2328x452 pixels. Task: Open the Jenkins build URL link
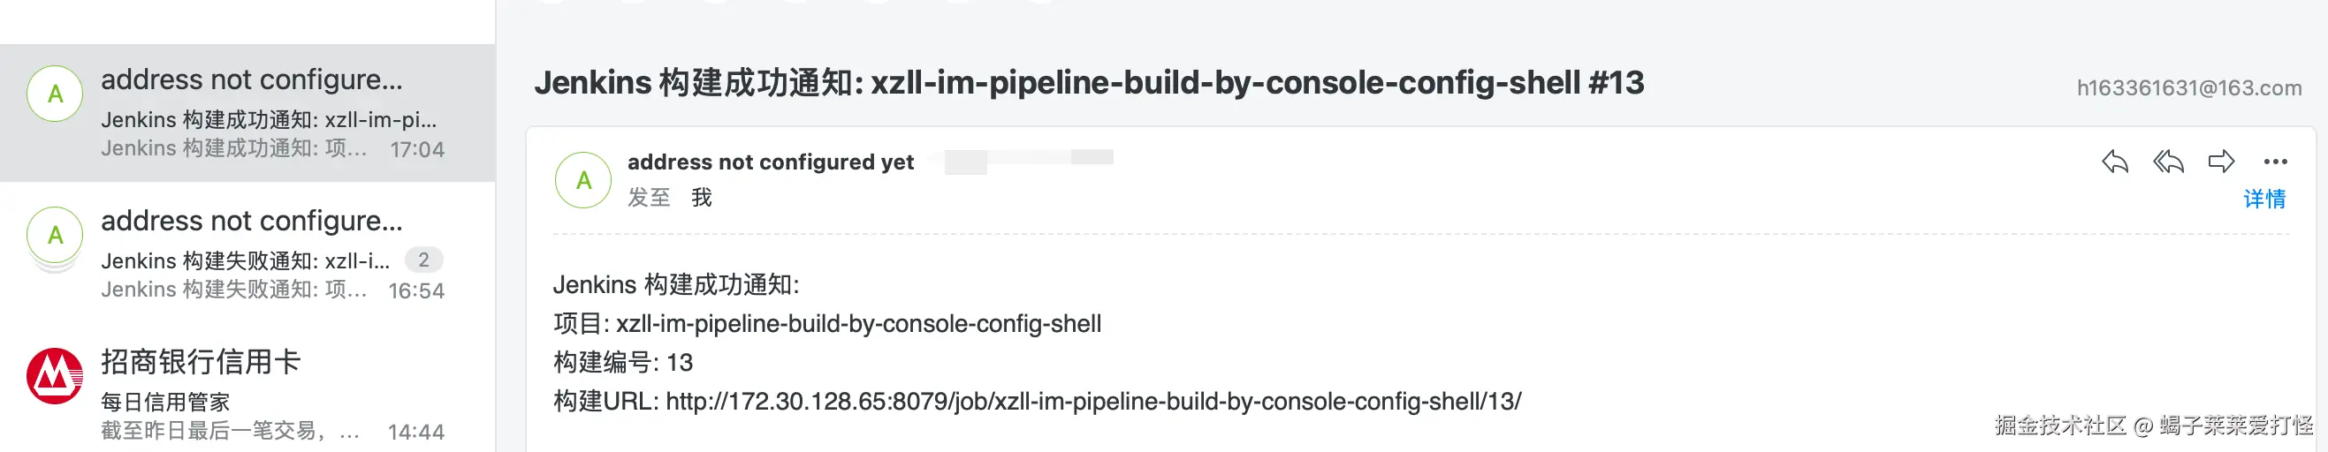[x=1092, y=402]
